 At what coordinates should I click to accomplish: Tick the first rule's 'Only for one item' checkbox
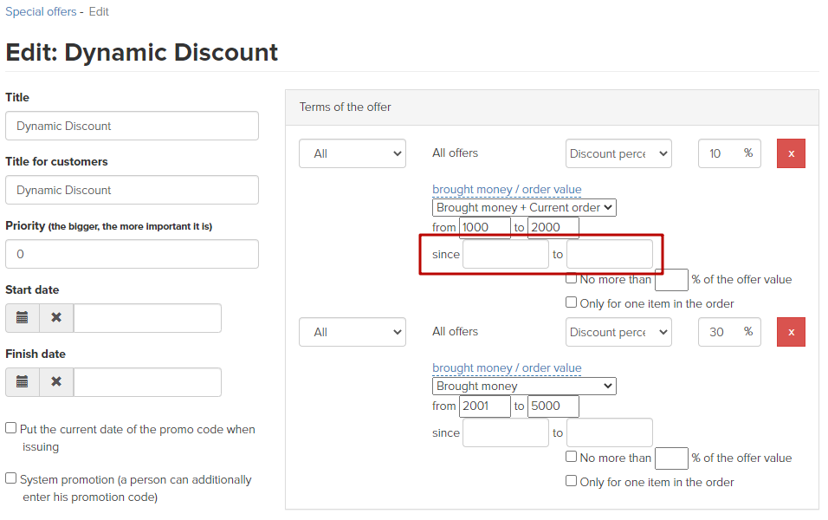tap(571, 302)
